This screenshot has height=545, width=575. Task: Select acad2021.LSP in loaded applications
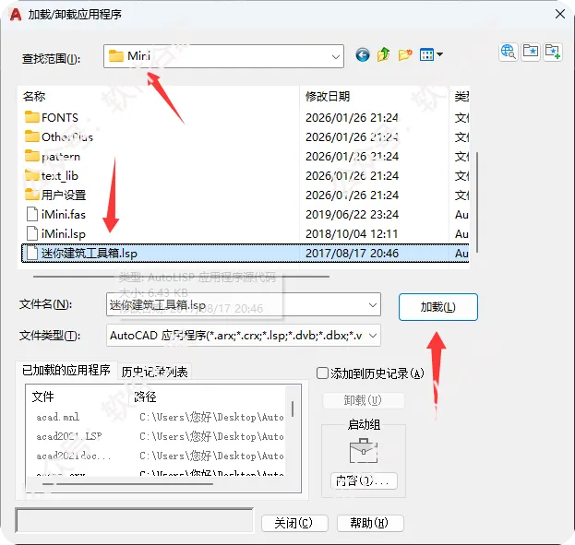(x=69, y=436)
